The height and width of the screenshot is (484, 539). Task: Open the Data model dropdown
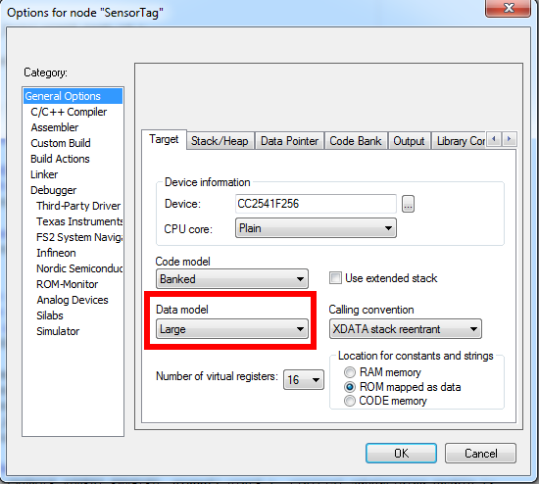point(232,329)
